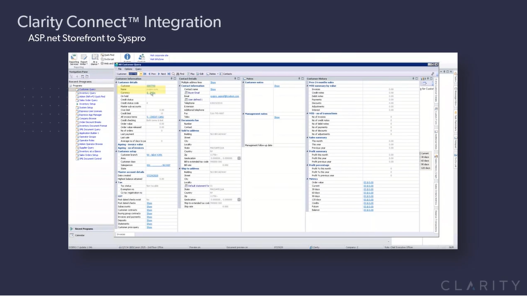This screenshot has width=527, height=296.
Task: Open the Calendar navigation bar
Action: coord(91,236)
